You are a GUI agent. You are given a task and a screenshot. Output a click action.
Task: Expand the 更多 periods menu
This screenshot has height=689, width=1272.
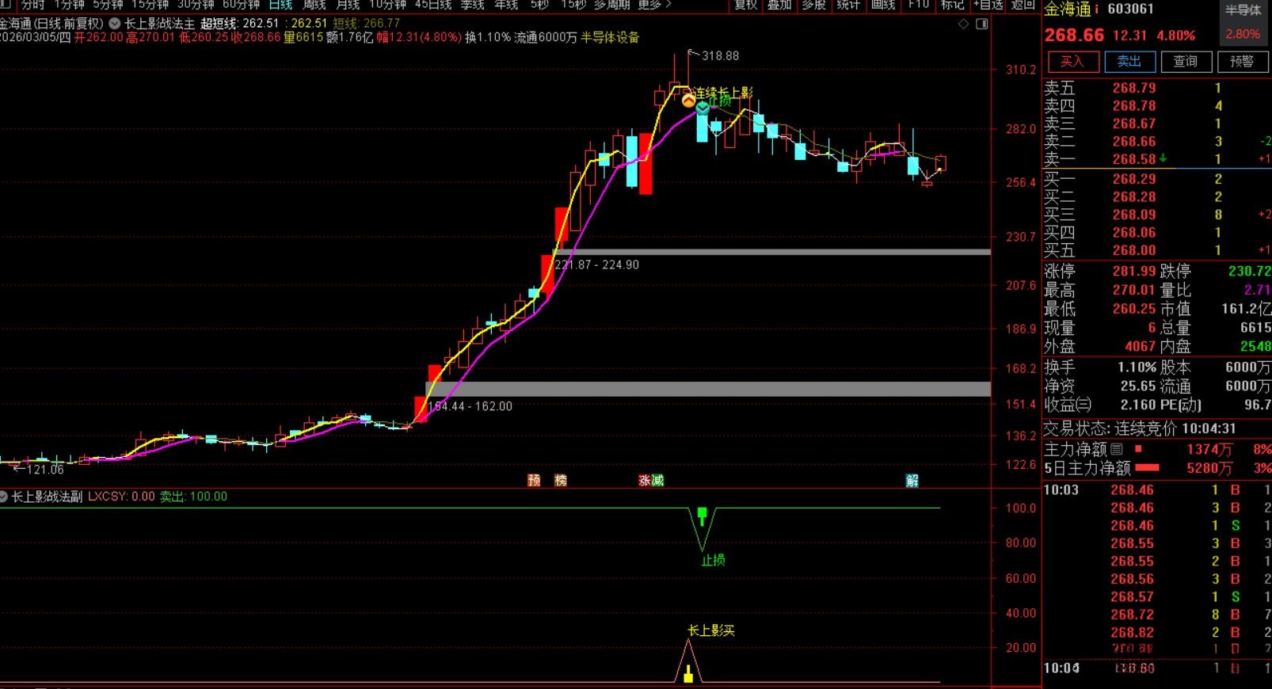(654, 5)
